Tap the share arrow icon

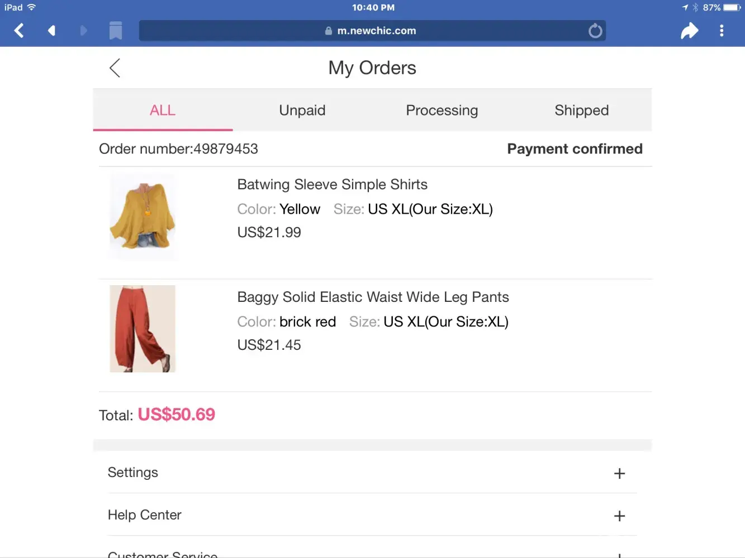coord(689,31)
